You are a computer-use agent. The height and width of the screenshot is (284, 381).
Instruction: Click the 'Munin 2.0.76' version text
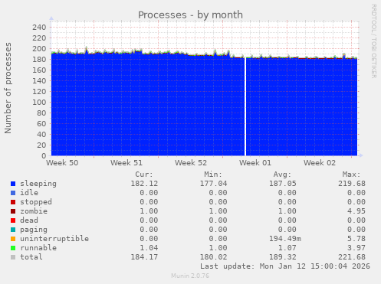point(190,276)
